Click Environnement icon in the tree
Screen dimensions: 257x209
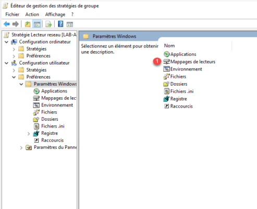[x=36, y=105]
